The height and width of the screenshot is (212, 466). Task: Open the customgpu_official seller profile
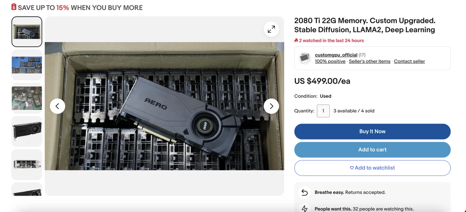[x=336, y=55]
